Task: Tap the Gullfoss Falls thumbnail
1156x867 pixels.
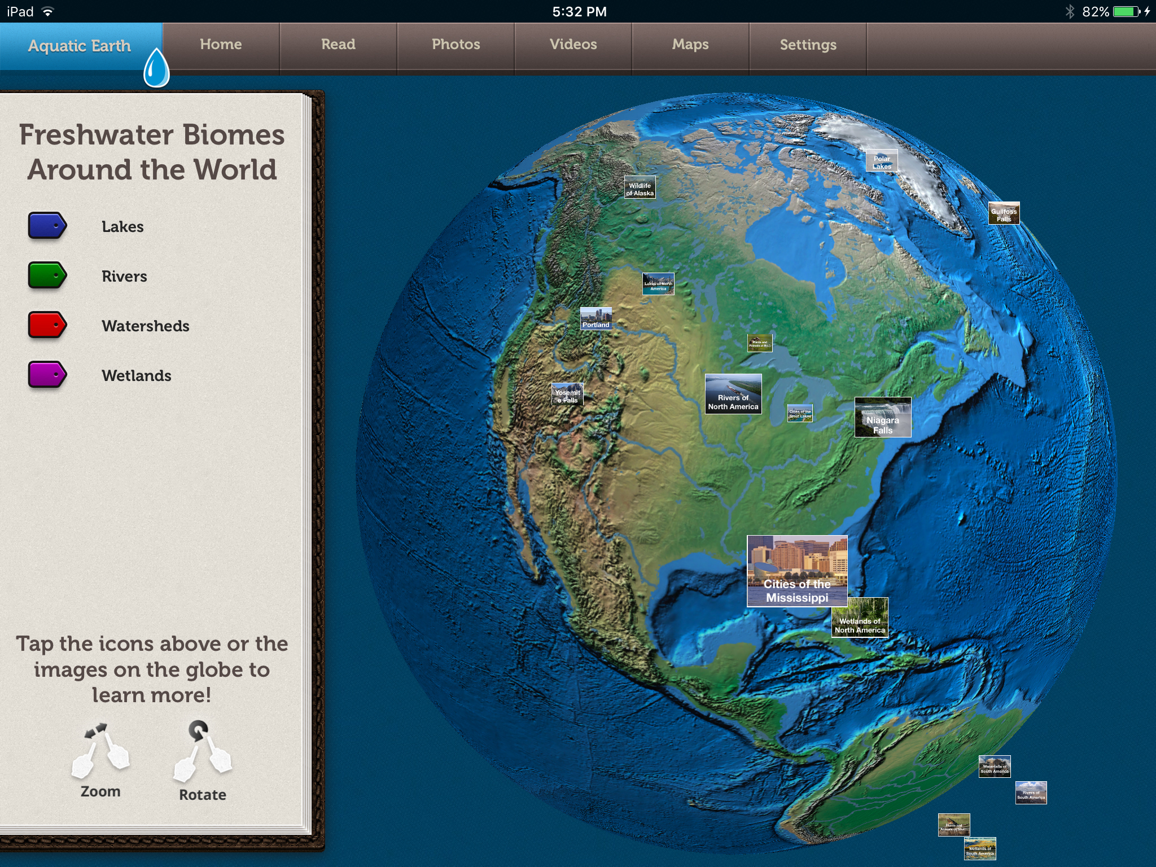Action: [1004, 213]
